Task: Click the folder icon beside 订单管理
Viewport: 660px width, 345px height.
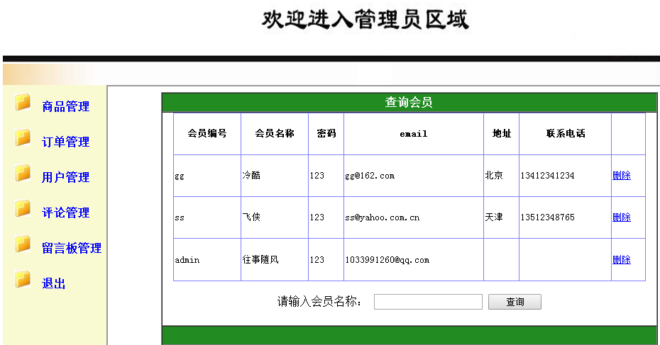Action: 23,137
